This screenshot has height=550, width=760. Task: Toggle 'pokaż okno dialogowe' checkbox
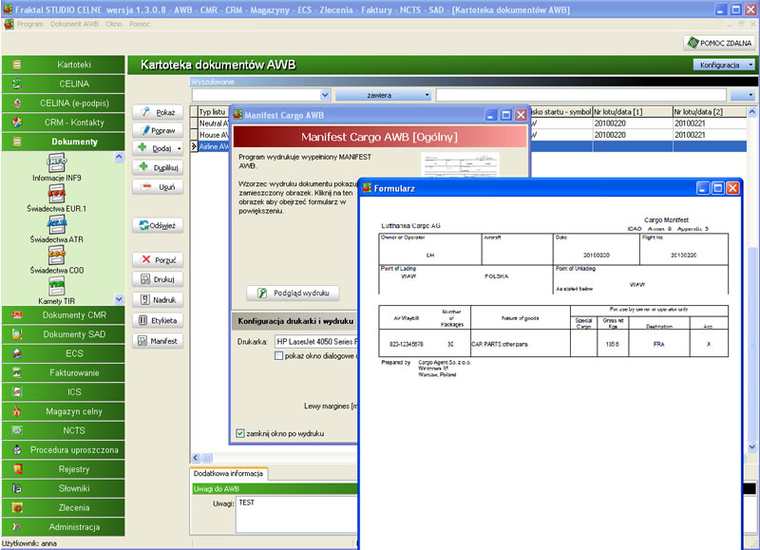[x=278, y=355]
